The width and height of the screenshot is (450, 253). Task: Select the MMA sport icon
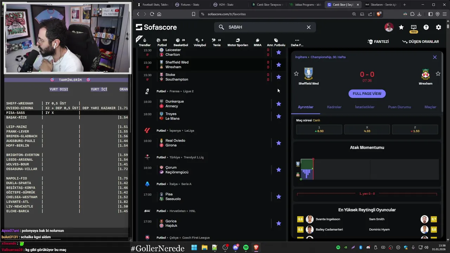click(257, 42)
